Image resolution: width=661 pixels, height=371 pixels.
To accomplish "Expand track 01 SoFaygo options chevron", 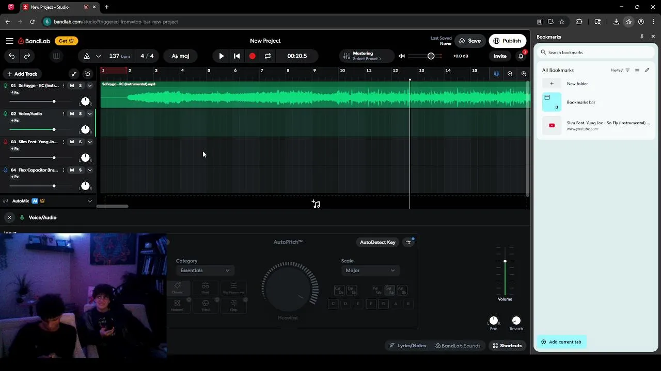I will [89, 86].
